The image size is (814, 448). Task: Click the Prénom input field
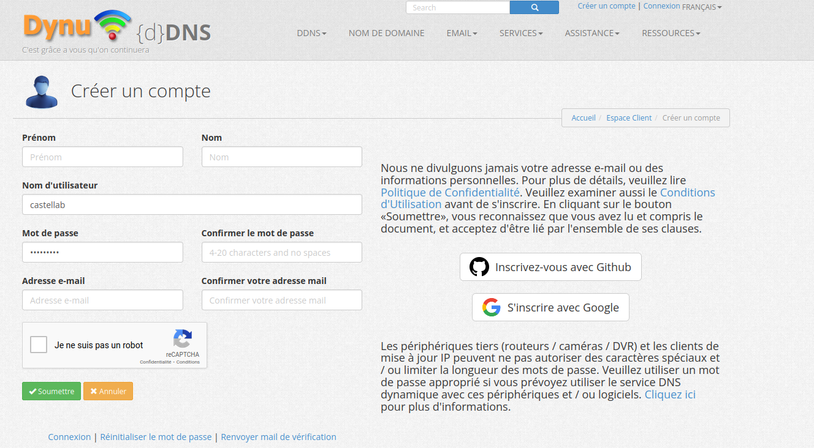(102, 157)
